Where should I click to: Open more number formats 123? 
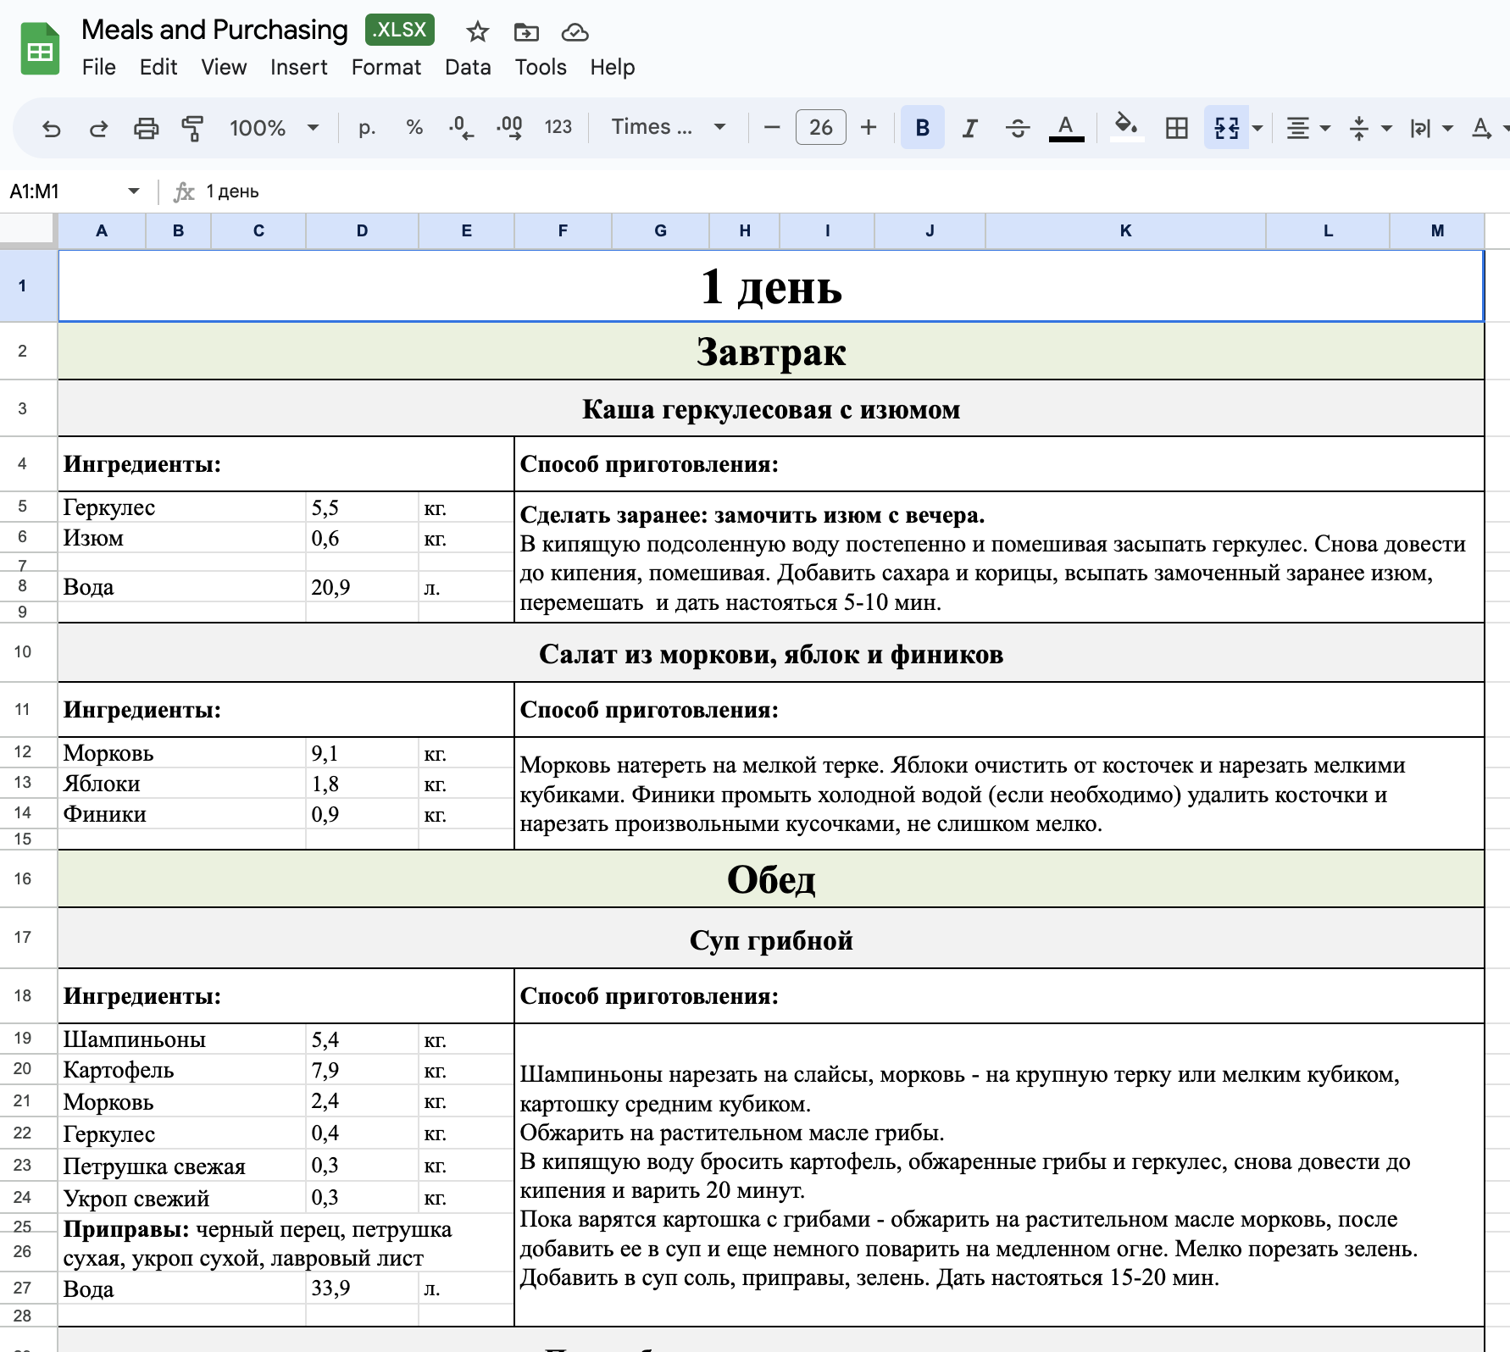coord(558,127)
